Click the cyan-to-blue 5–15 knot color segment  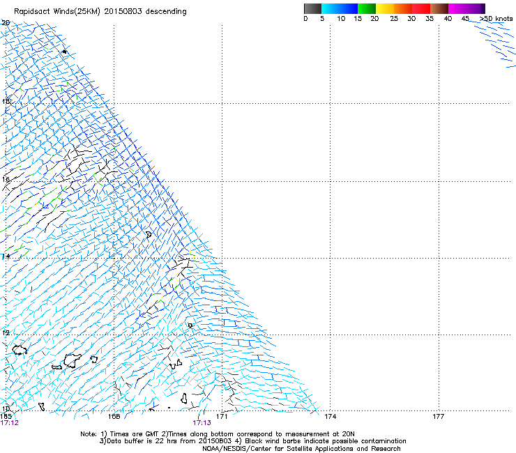340,8
